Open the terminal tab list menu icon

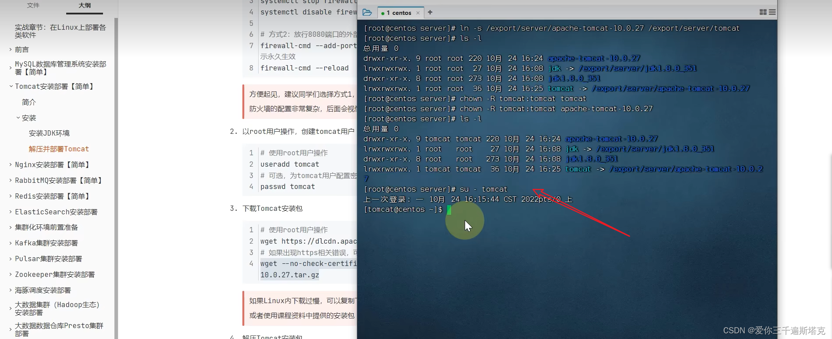click(x=772, y=12)
